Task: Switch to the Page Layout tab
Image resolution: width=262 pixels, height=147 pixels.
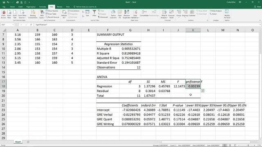Action: [x=31, y=7]
